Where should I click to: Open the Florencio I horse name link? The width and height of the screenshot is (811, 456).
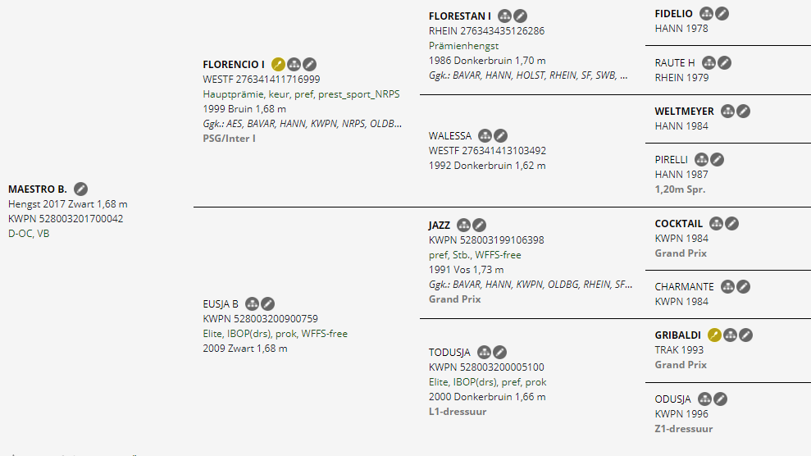(x=234, y=64)
